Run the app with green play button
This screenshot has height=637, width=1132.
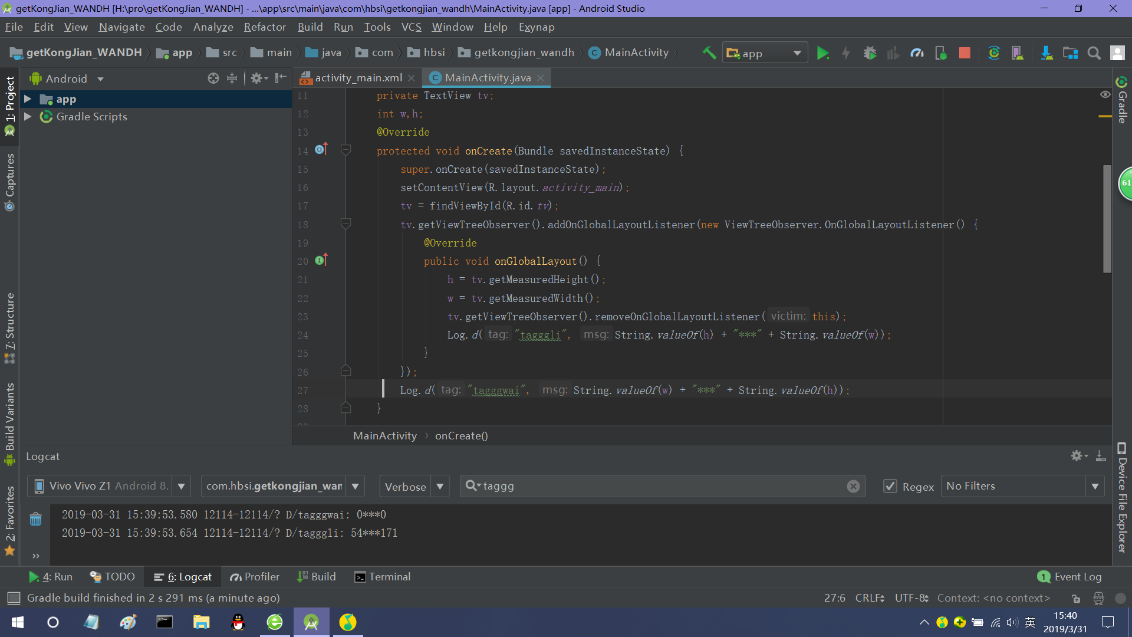point(823,53)
